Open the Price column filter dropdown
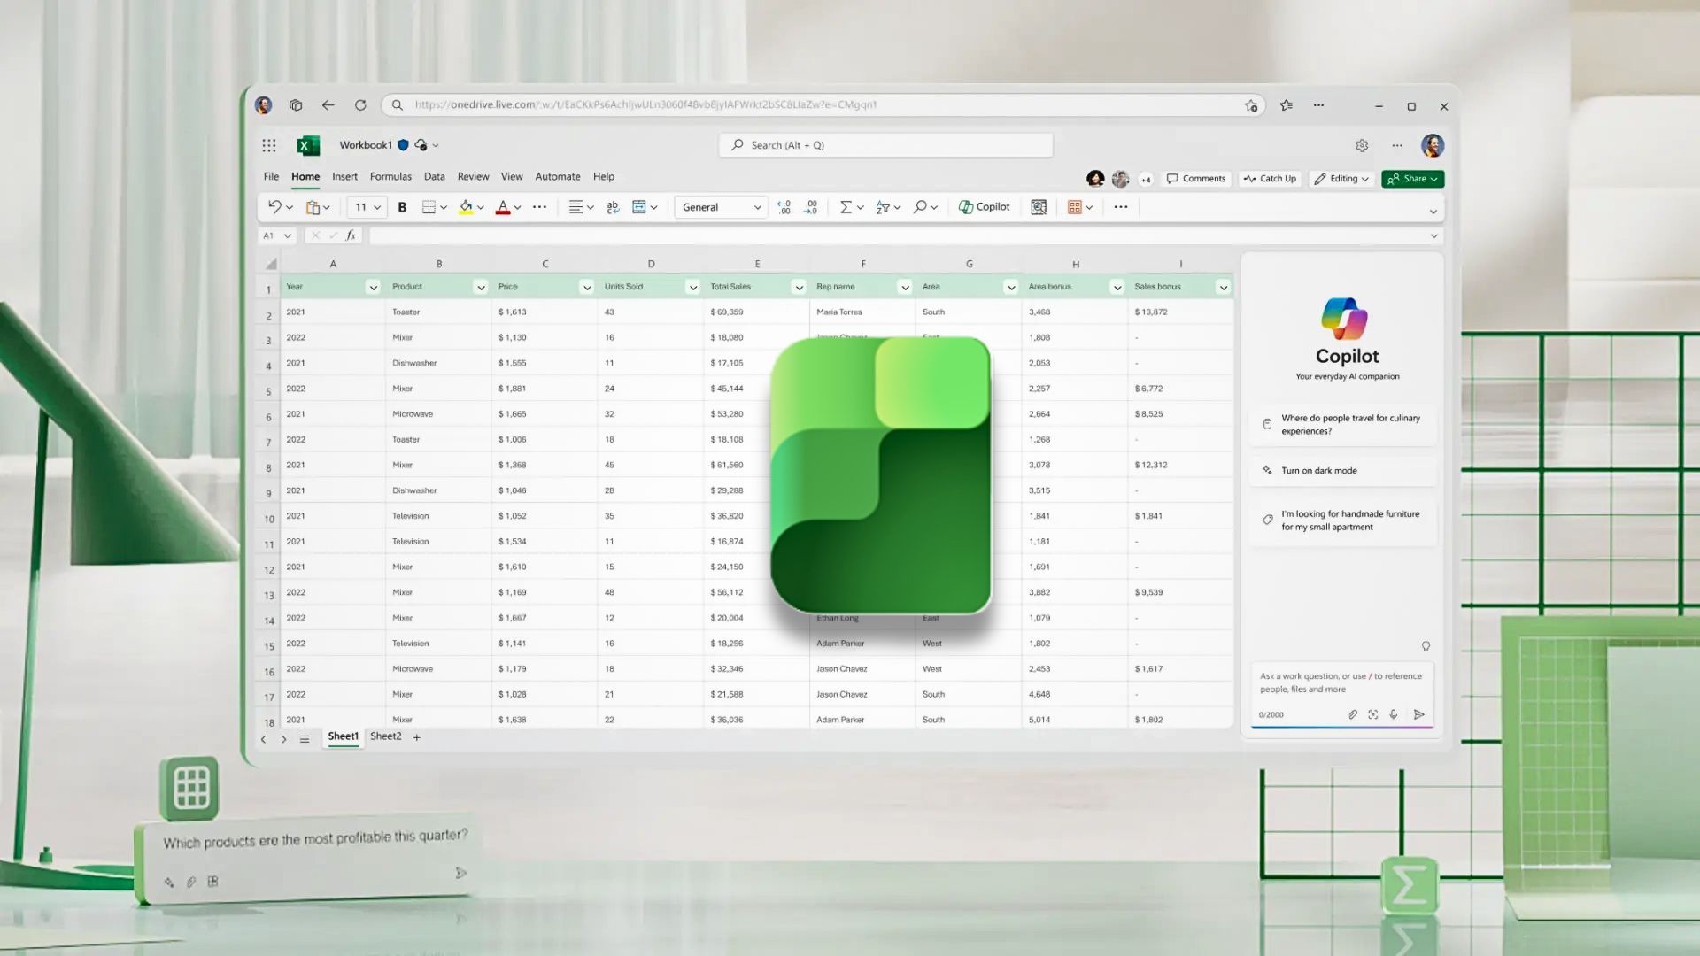1700x956 pixels. (586, 288)
